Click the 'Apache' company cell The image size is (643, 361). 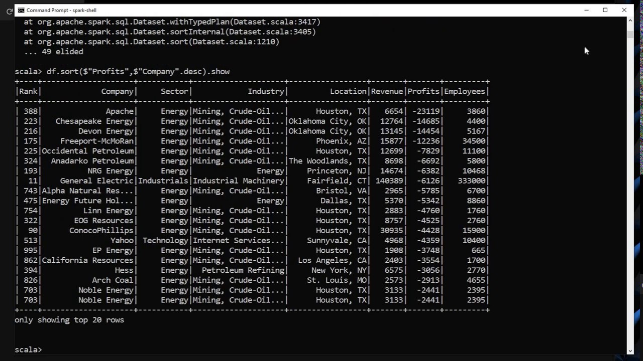[x=120, y=111]
